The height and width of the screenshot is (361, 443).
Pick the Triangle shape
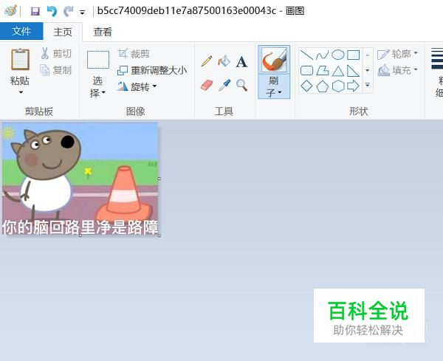click(x=338, y=71)
